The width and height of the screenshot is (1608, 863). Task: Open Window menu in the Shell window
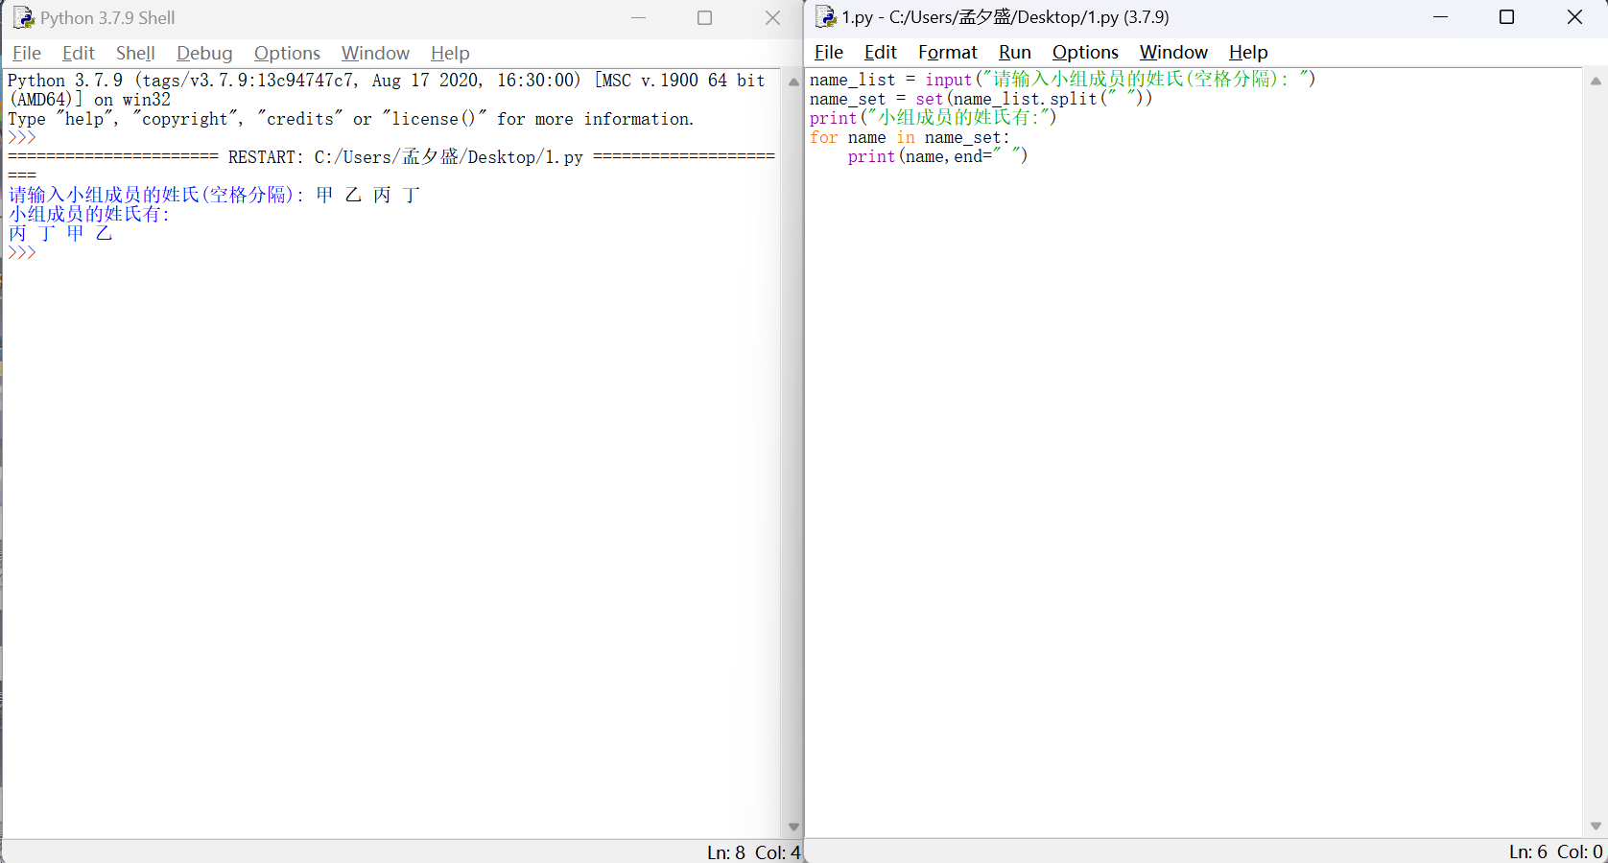(375, 54)
